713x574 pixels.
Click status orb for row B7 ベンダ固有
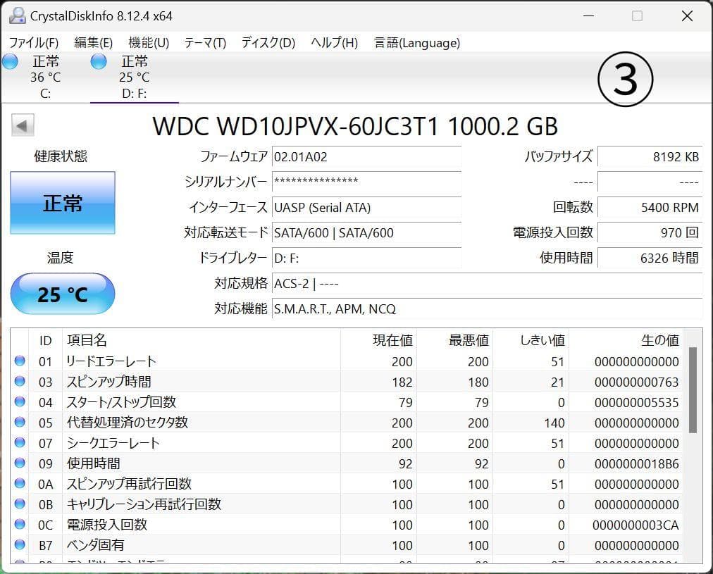pos(20,544)
